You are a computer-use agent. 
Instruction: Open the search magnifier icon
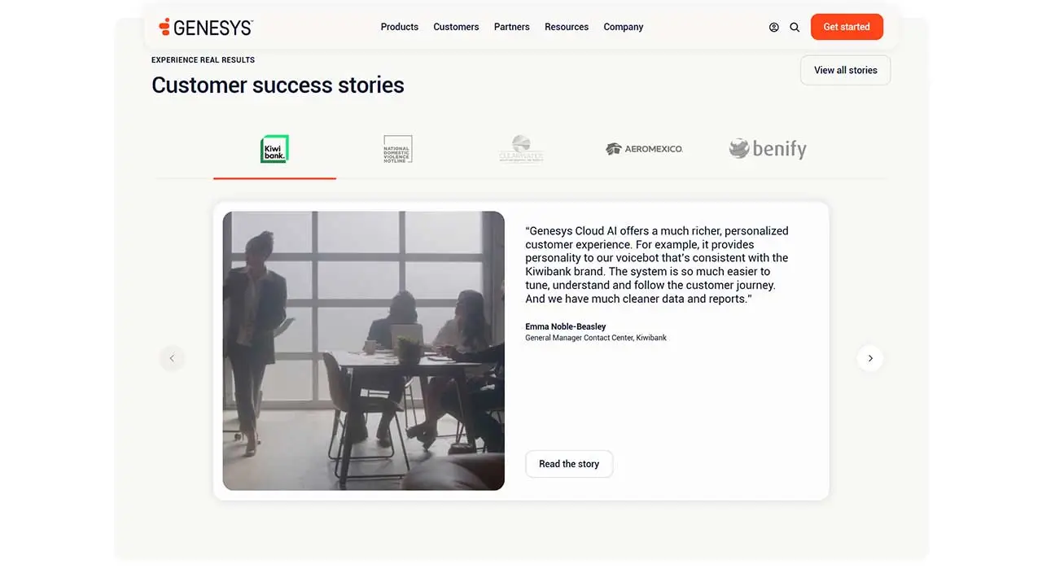(x=795, y=27)
